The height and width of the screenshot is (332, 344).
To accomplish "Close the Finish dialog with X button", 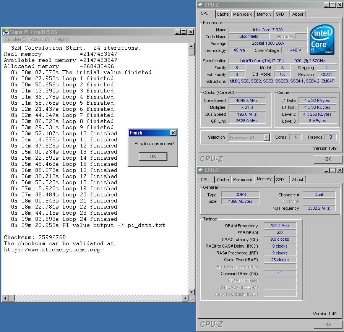I will pyautogui.click(x=173, y=133).
